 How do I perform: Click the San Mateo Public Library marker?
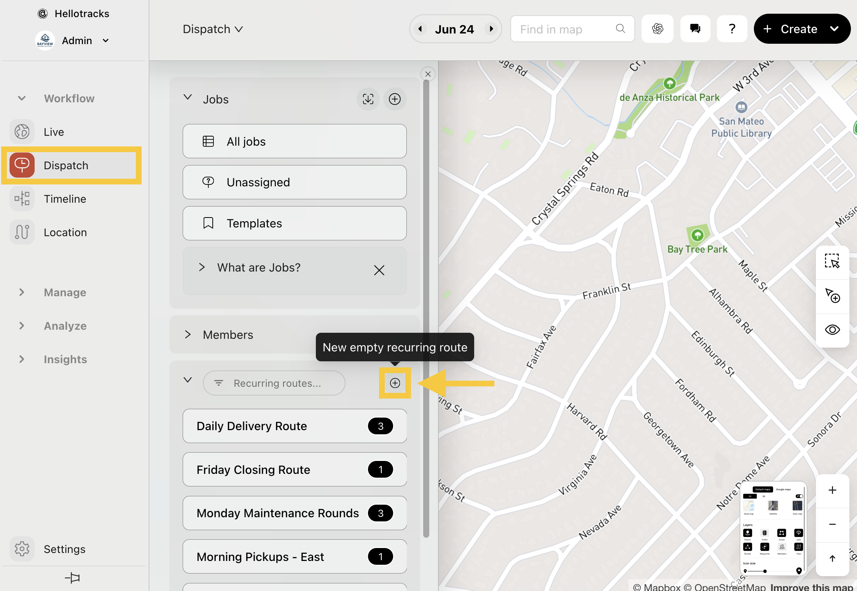[x=741, y=107]
